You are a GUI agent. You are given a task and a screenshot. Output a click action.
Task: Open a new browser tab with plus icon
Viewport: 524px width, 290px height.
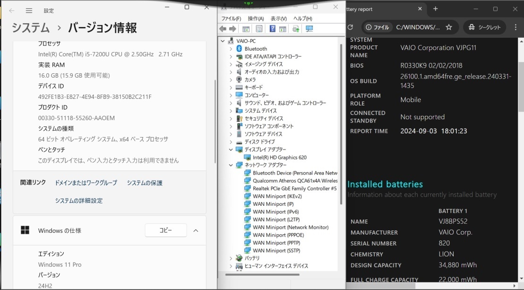[436, 9]
